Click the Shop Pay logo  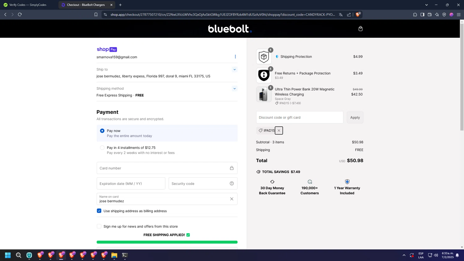107,49
